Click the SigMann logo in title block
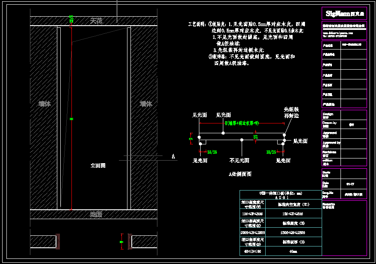 click(344, 14)
